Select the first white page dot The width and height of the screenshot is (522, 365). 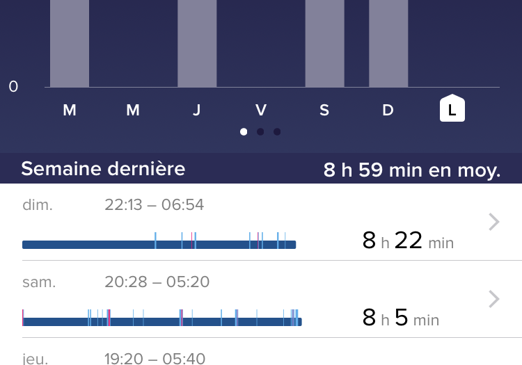coord(244,131)
